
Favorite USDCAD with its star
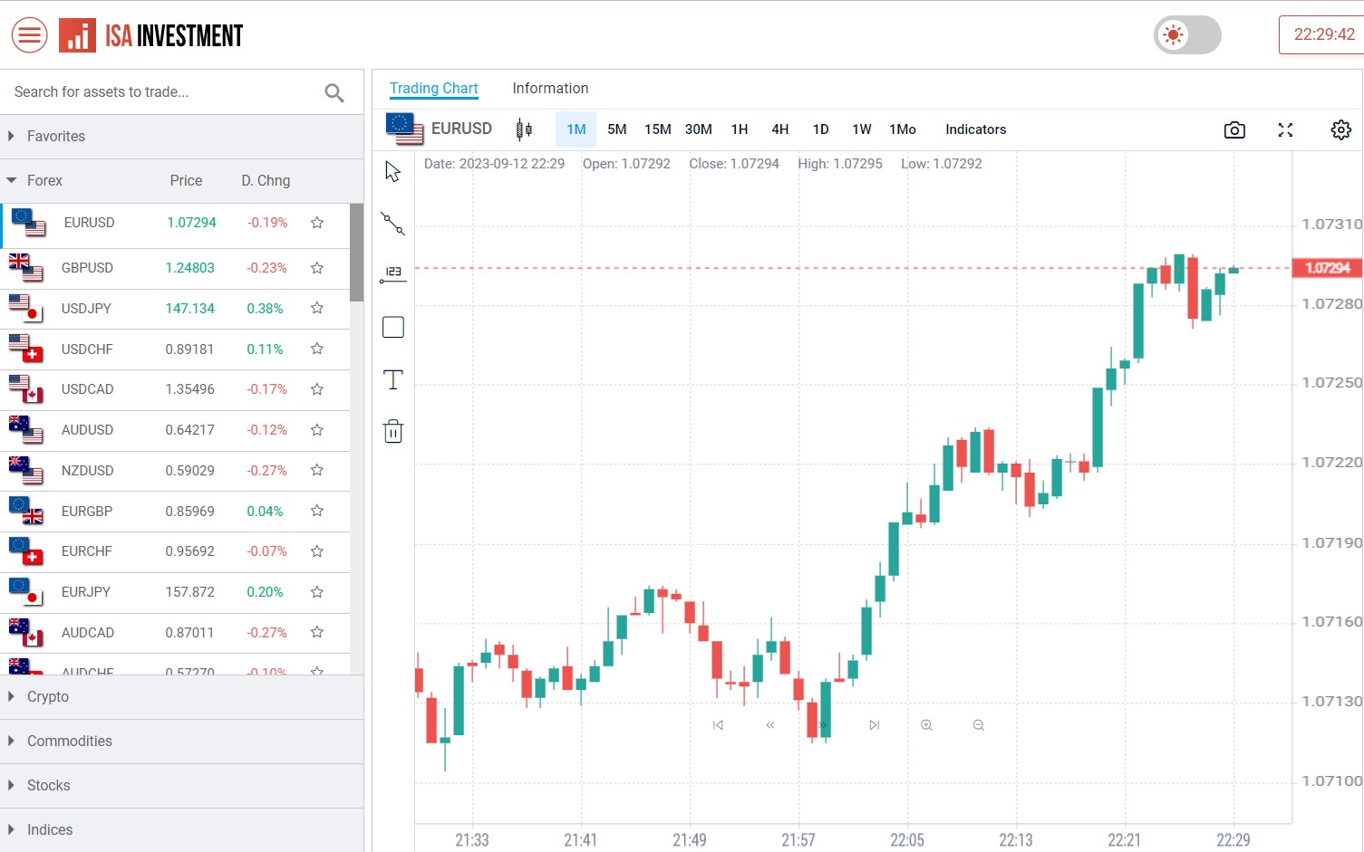pyautogui.click(x=317, y=389)
